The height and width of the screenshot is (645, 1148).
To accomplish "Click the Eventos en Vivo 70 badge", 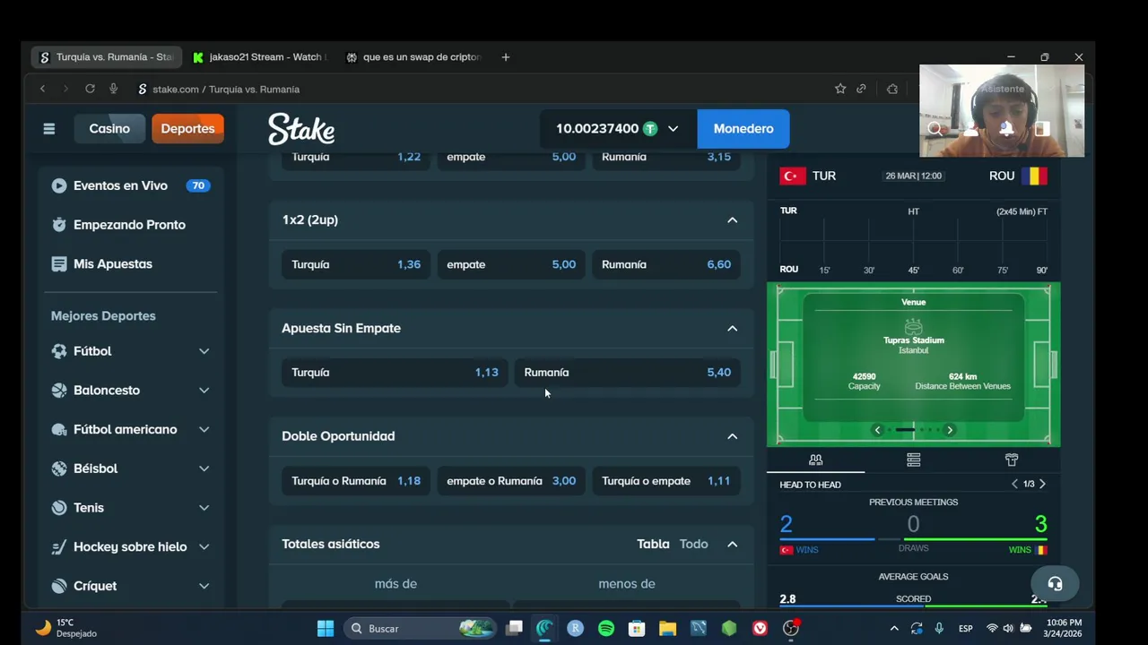I will (x=197, y=185).
